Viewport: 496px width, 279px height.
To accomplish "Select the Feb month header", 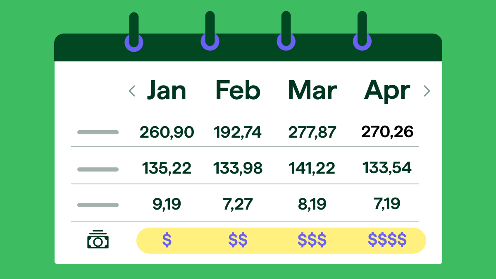I will pyautogui.click(x=238, y=91).
